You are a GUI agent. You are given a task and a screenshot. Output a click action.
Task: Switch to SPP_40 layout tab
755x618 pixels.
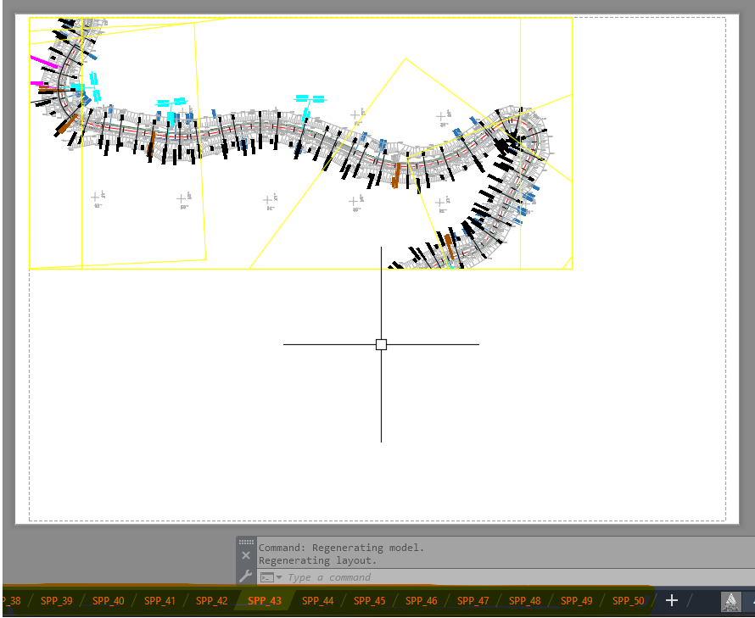point(108,601)
